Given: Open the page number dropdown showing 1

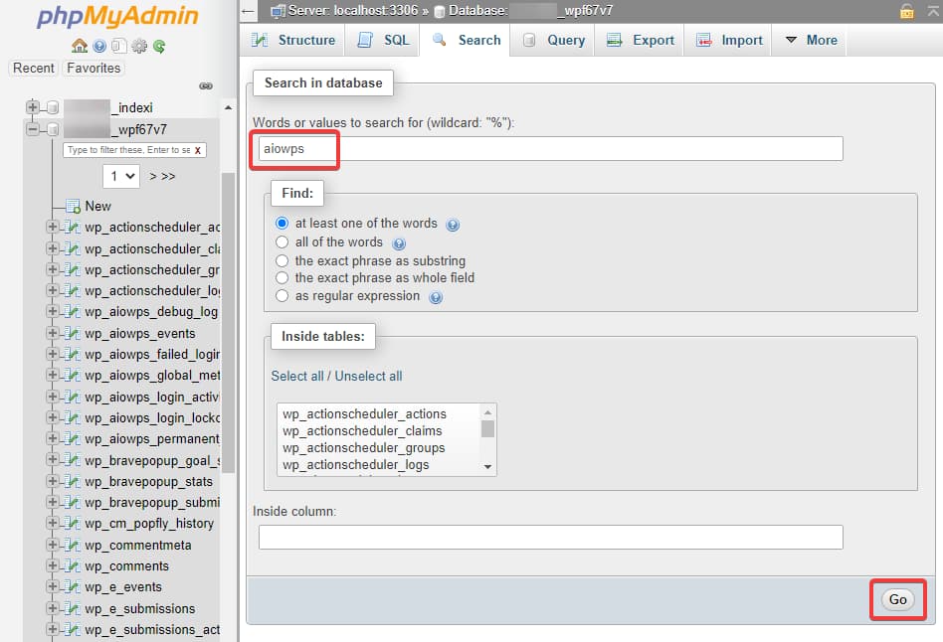Looking at the screenshot, I should click(121, 176).
